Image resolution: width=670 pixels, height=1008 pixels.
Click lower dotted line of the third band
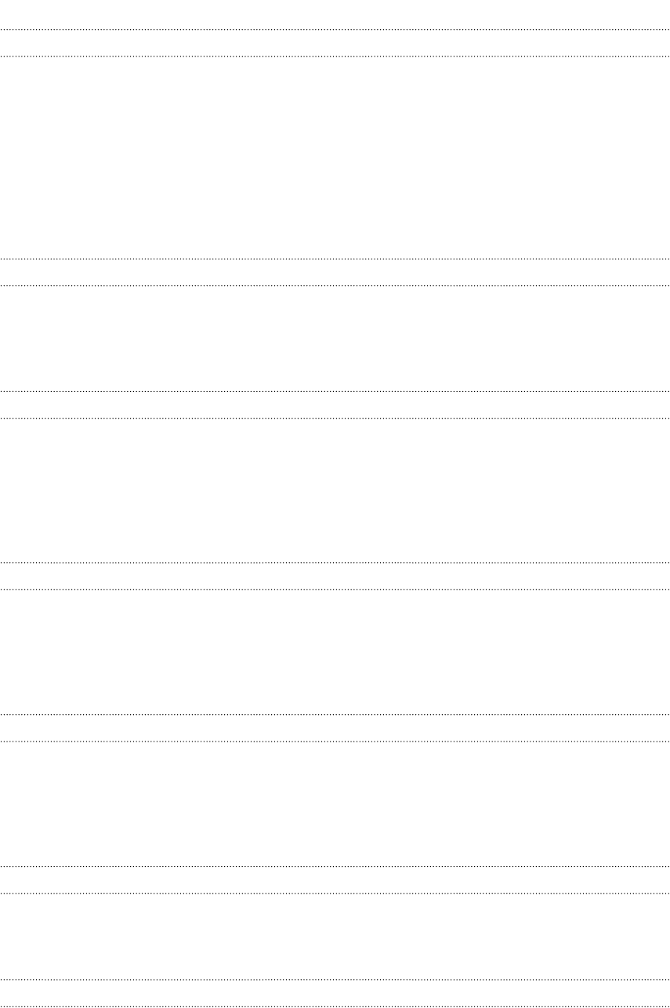click(x=335, y=418)
